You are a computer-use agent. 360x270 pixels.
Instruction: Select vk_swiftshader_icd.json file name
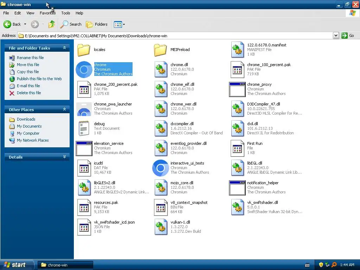[x=114, y=222]
